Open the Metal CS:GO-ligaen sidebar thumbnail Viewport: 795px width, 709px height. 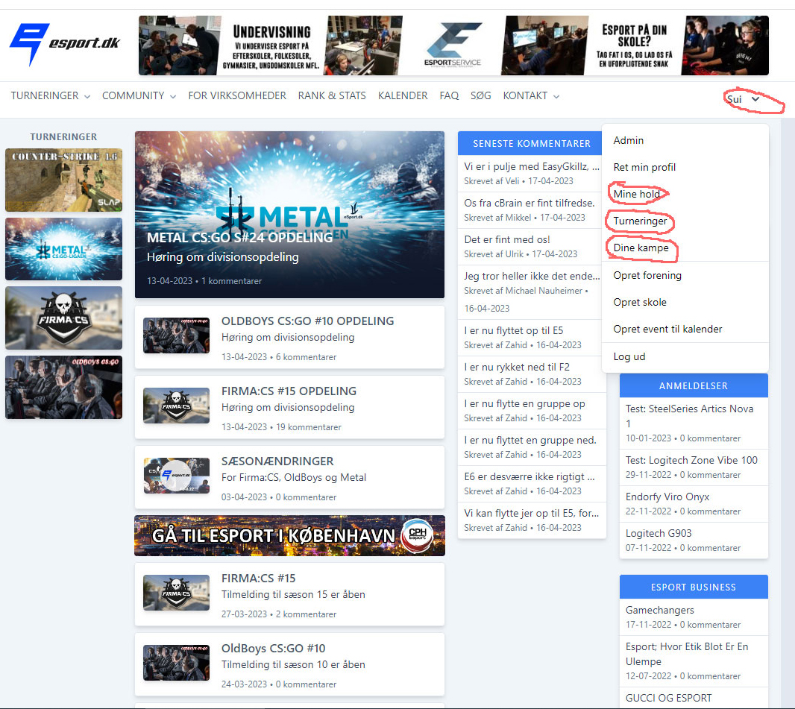point(63,248)
